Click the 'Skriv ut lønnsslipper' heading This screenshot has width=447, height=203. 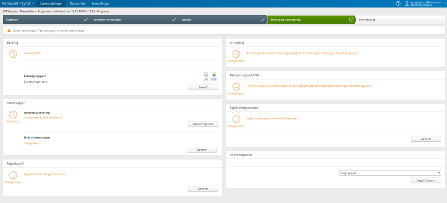click(37, 138)
